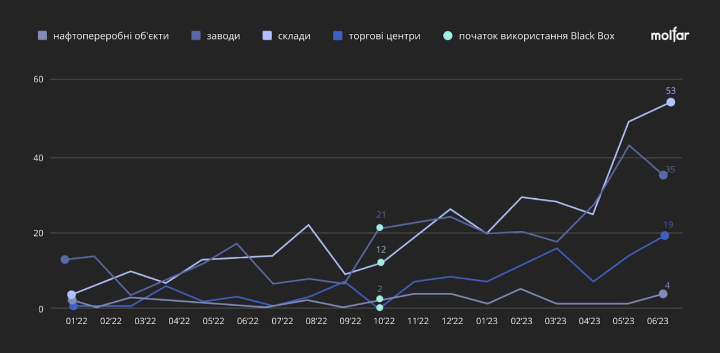Click the торгові центри legend color square
This screenshot has height=353, width=720.
tap(337, 35)
